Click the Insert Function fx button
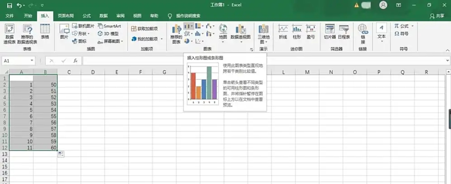The height and width of the screenshot is (184, 451). [x=75, y=61]
